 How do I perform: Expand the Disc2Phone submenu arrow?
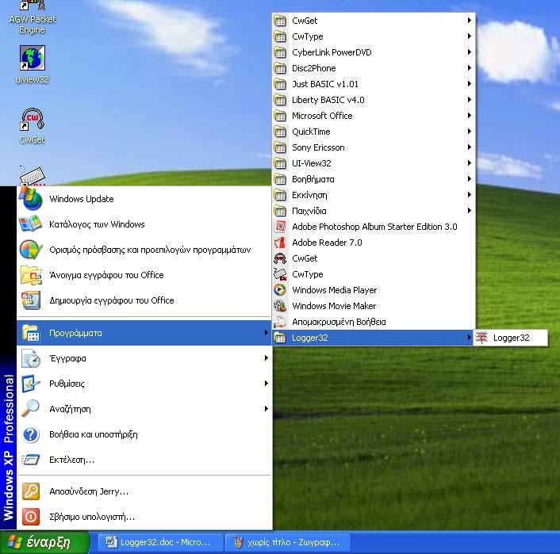pyautogui.click(x=470, y=68)
